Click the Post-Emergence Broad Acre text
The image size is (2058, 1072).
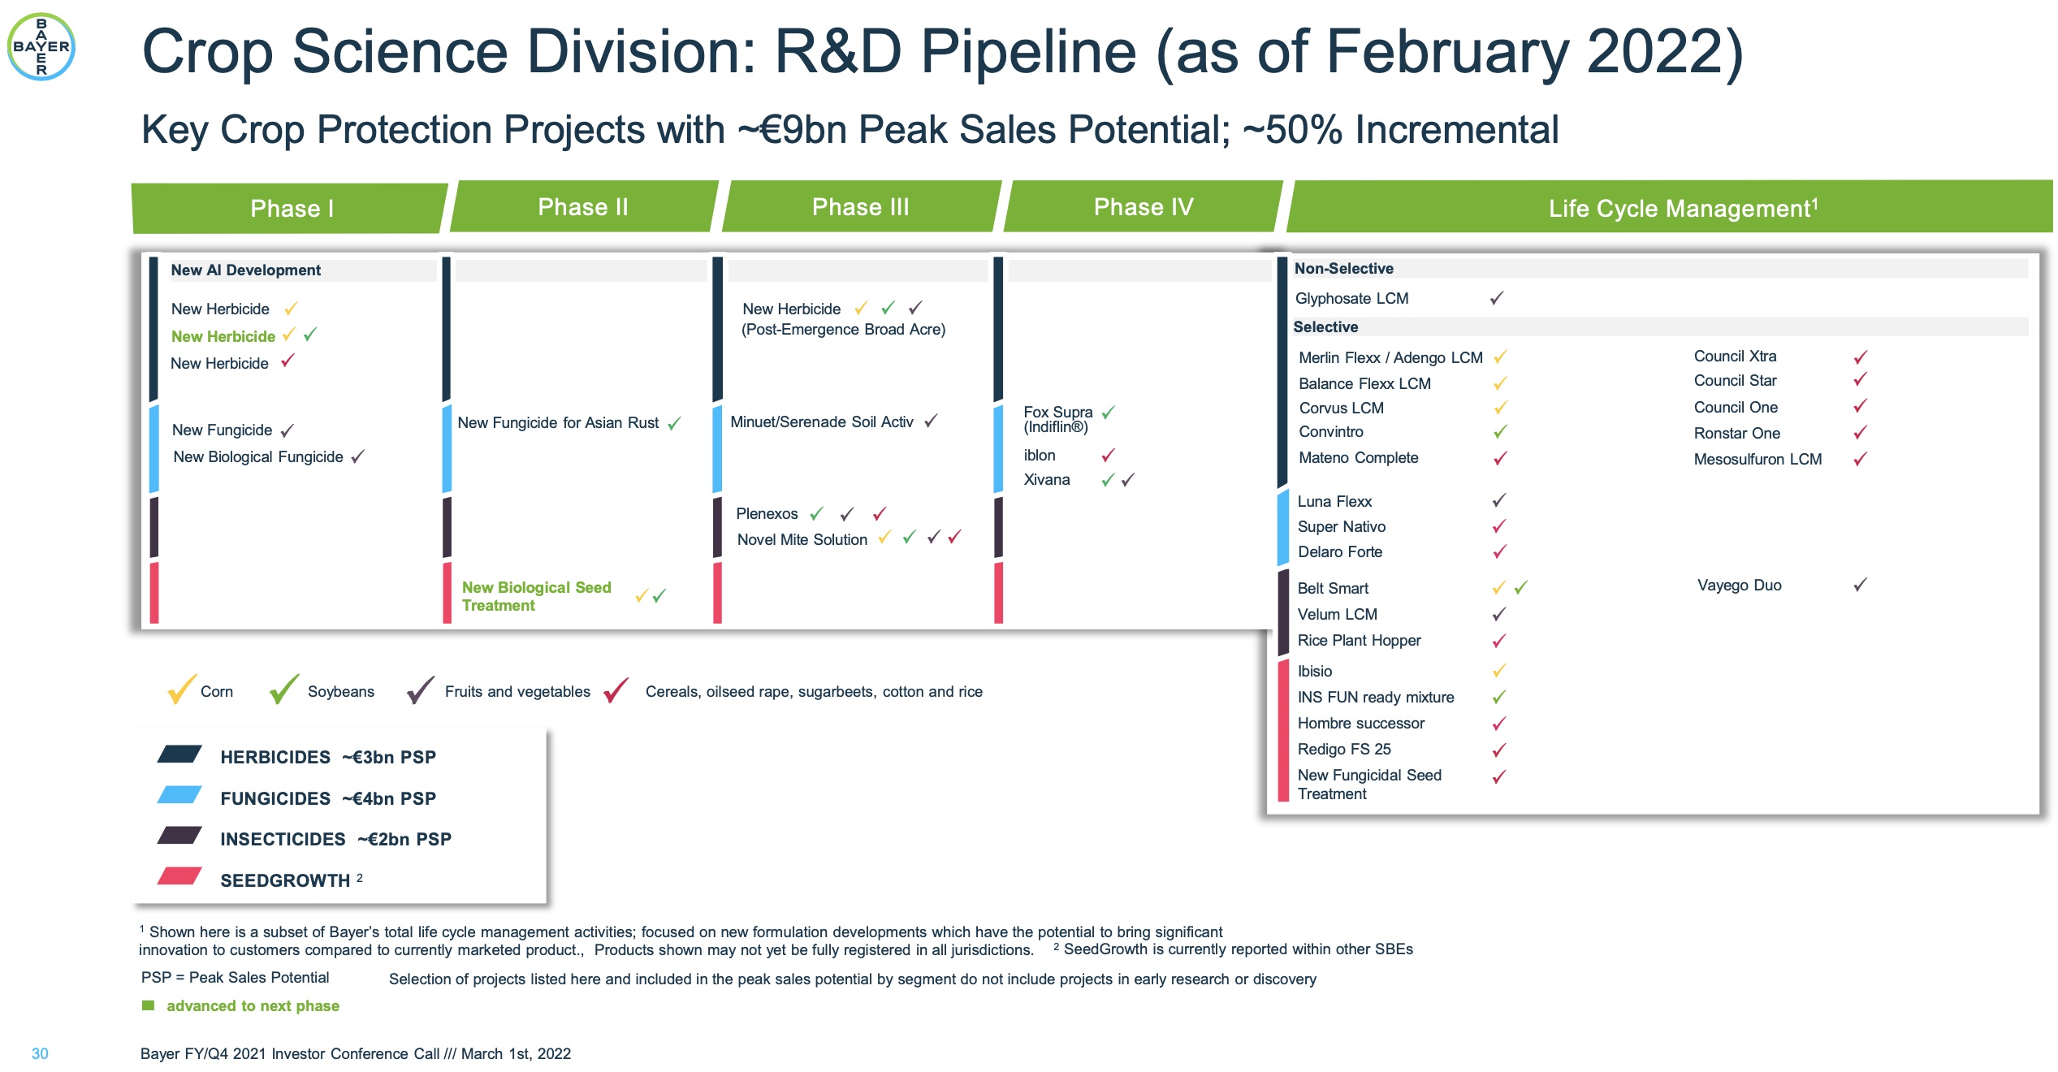[843, 329]
